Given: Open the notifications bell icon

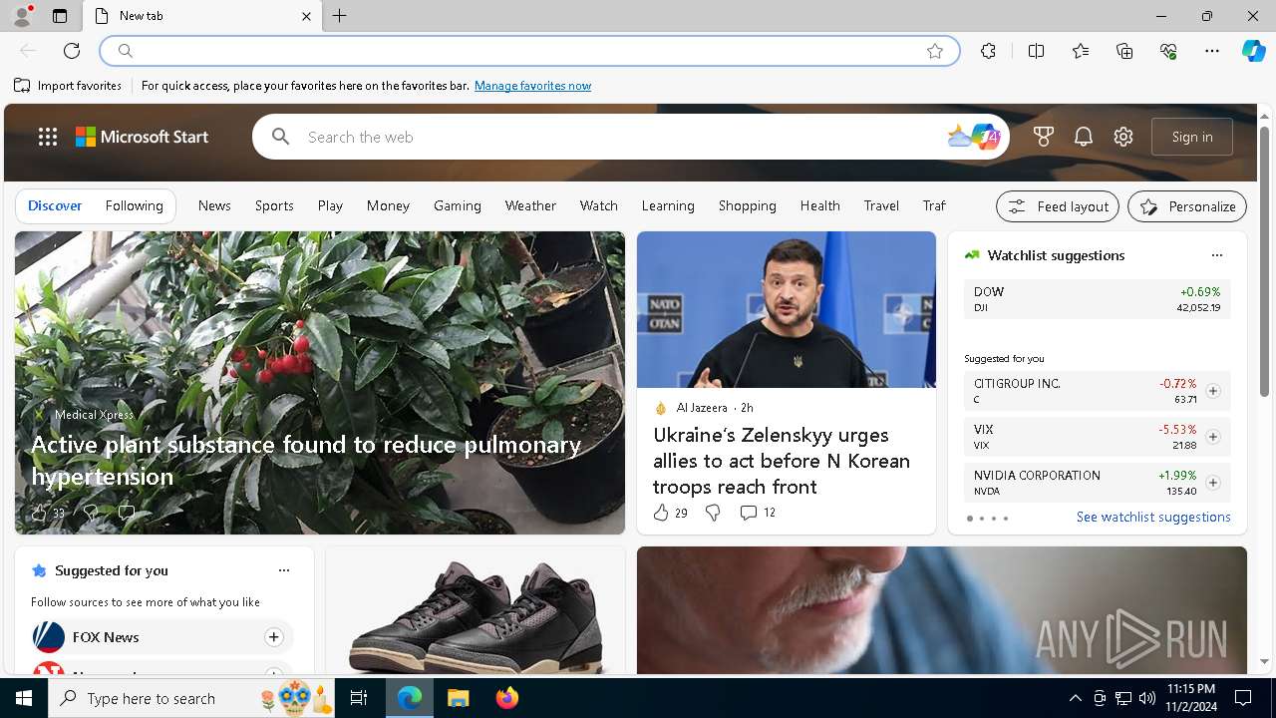Looking at the screenshot, I should [x=1084, y=137].
